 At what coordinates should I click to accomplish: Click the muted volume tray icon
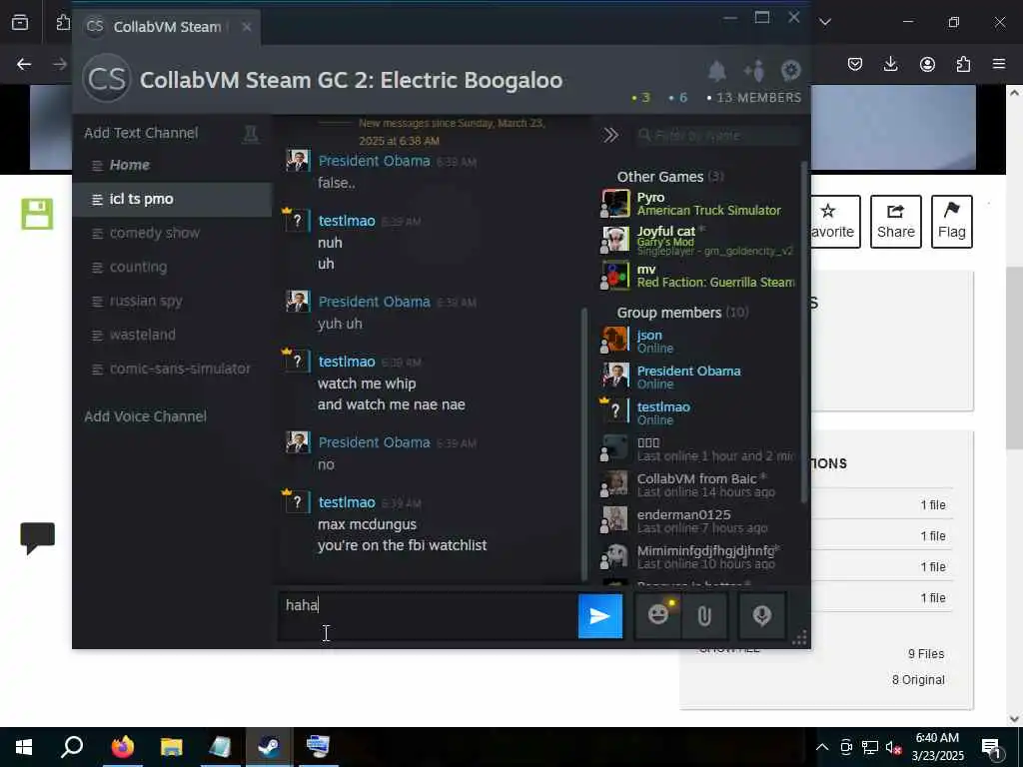point(894,747)
